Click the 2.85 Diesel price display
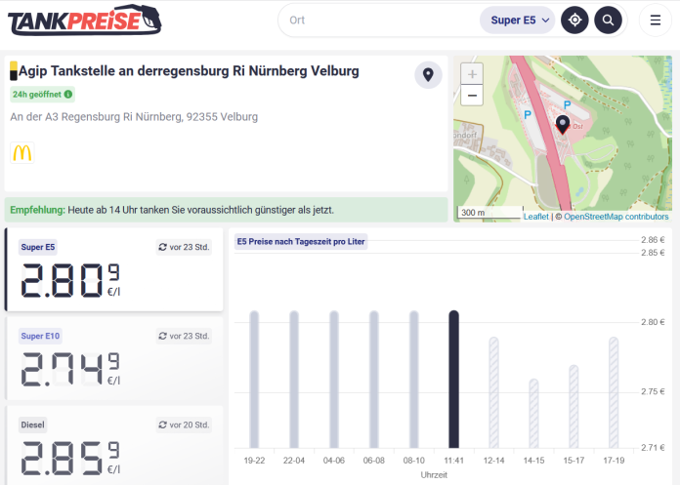Image resolution: width=680 pixels, height=485 pixels. pos(70,458)
